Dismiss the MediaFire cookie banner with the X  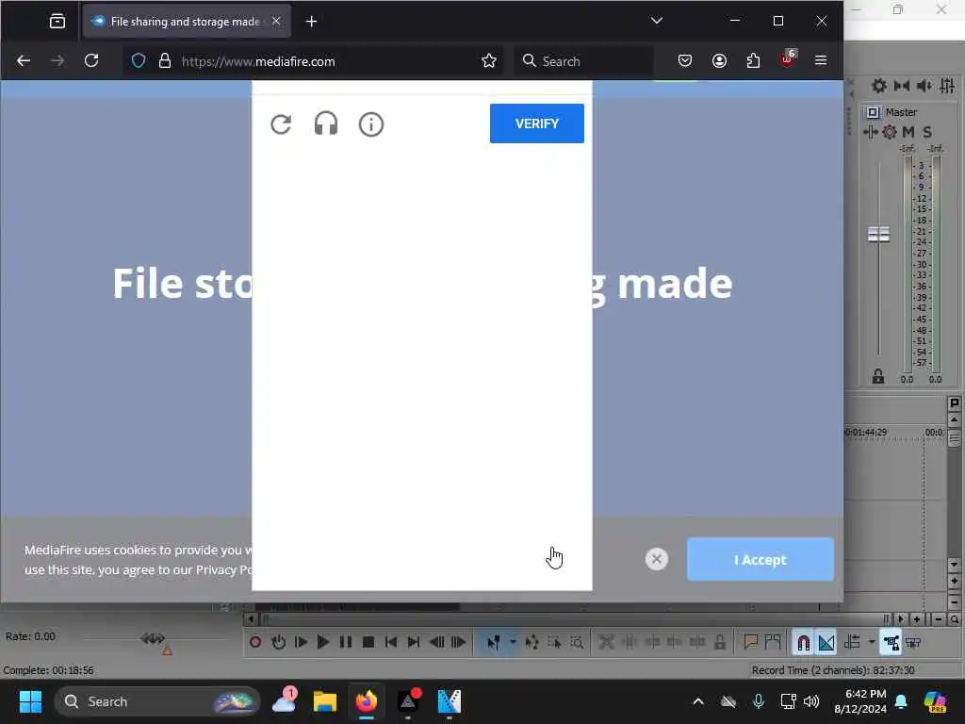[x=657, y=559]
